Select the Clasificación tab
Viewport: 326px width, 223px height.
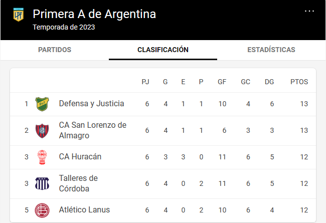[163, 50]
